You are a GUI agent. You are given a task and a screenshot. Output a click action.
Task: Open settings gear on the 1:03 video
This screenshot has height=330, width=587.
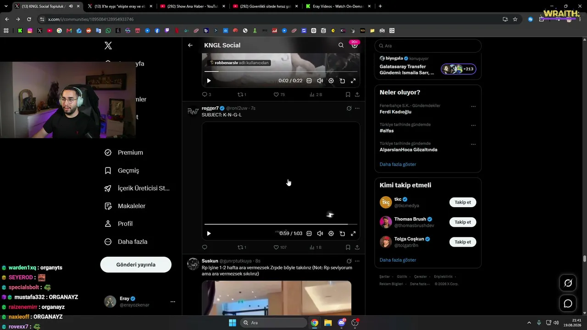[x=331, y=233]
